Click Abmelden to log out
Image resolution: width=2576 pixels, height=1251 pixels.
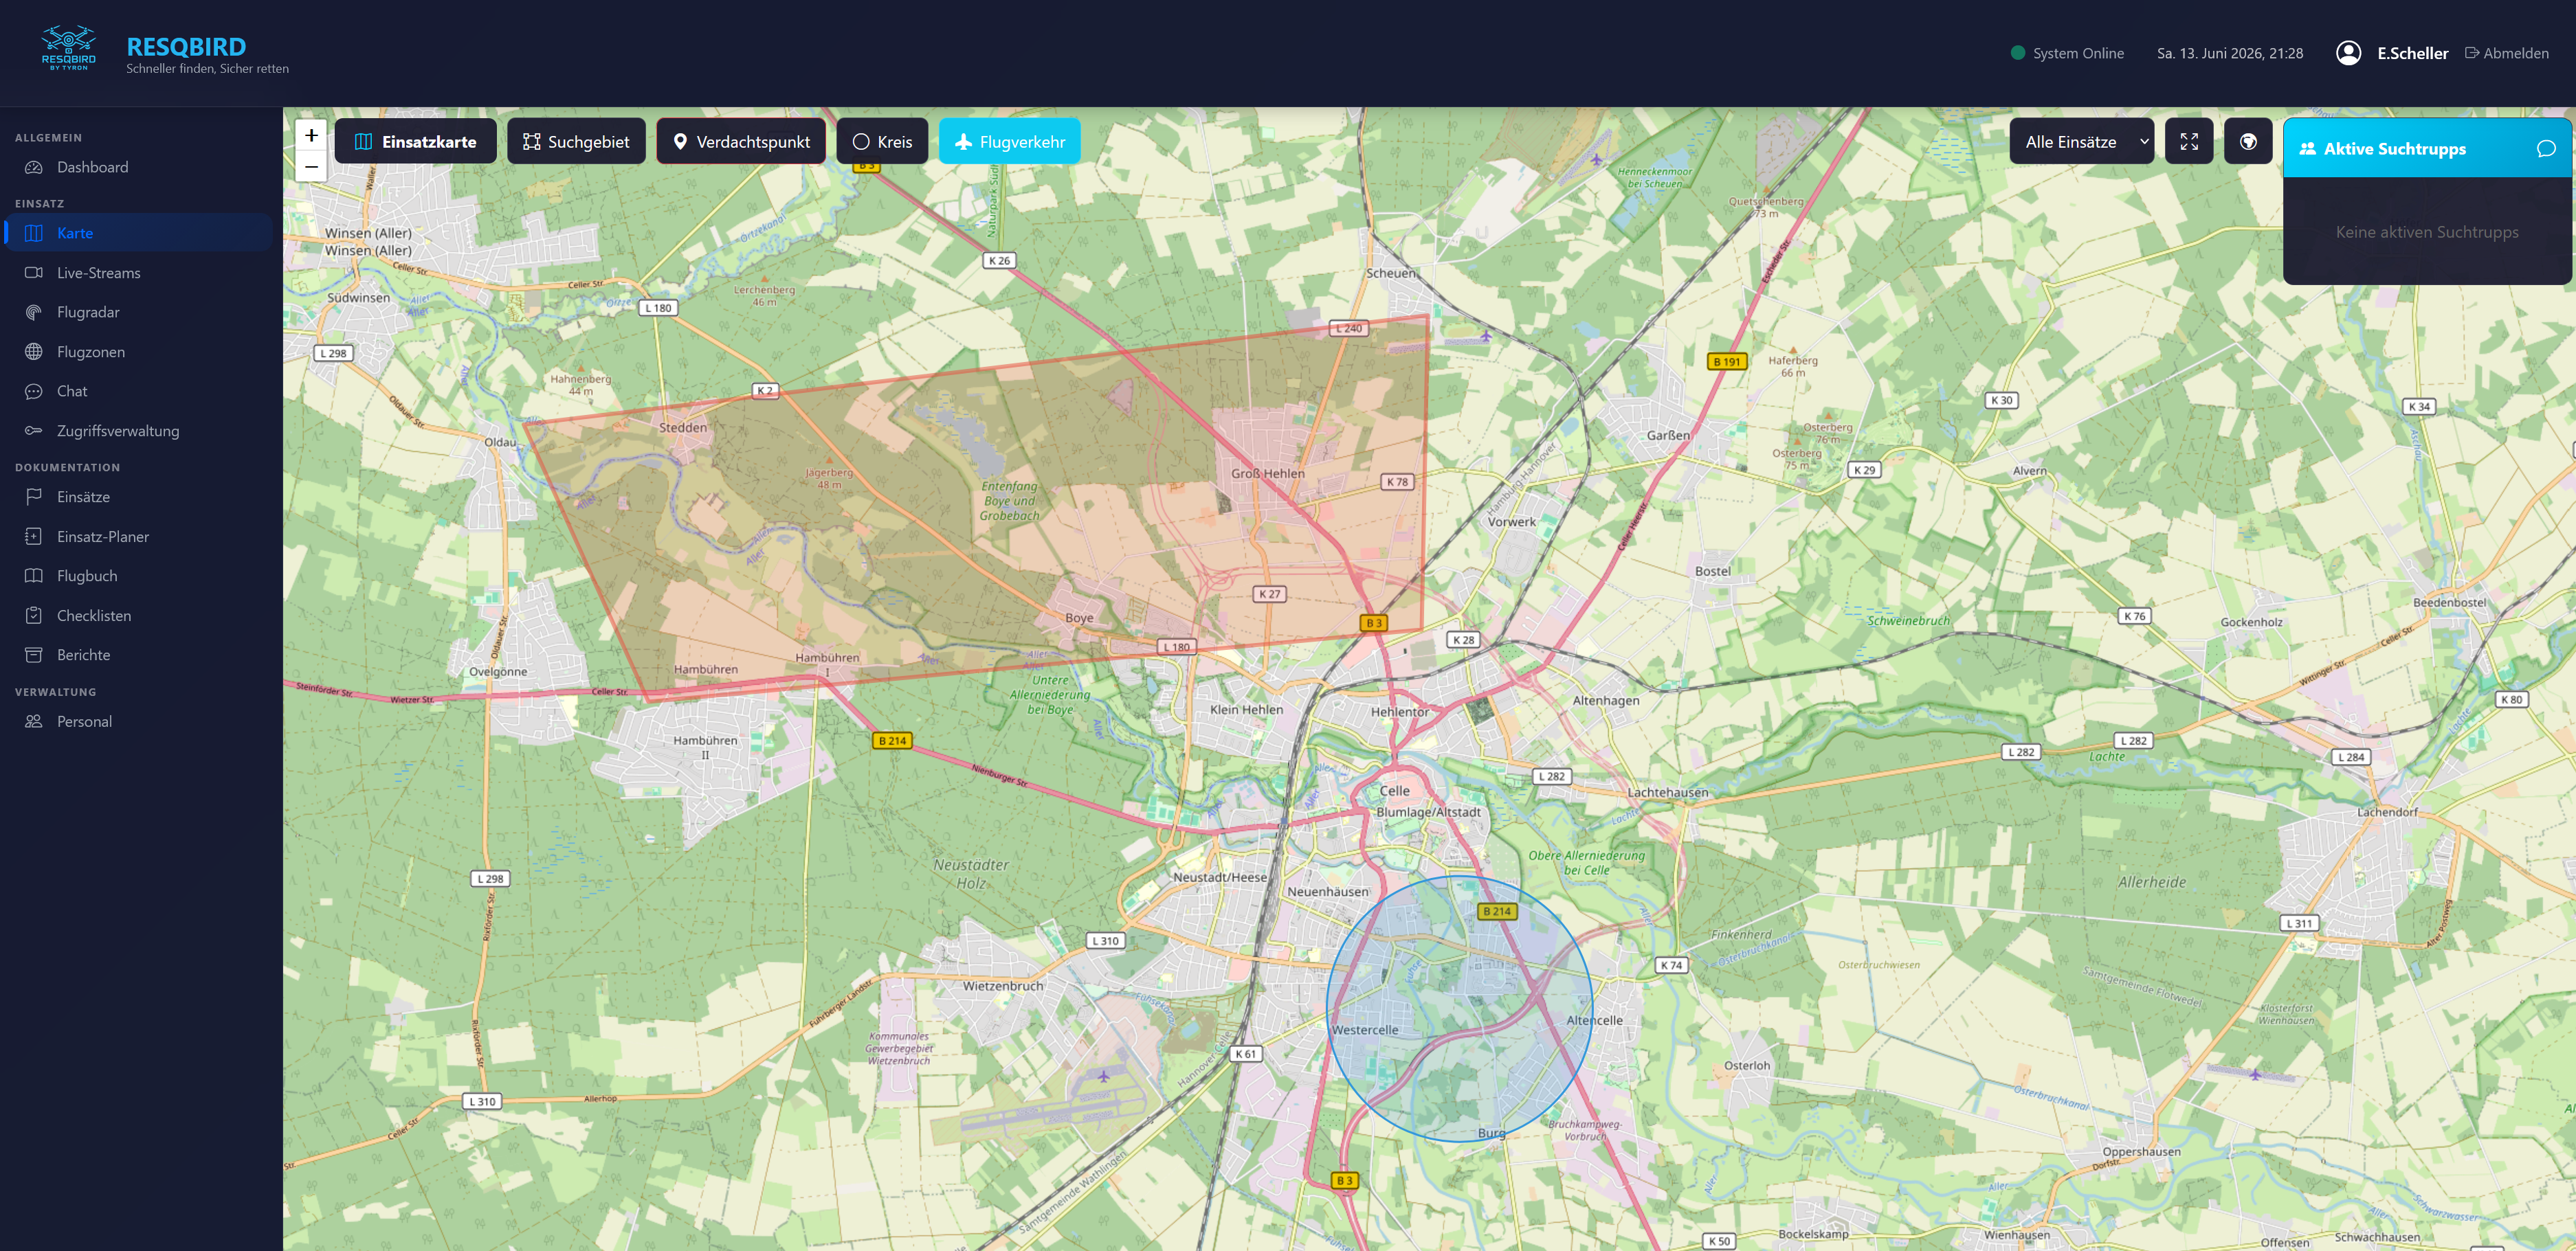pos(2507,54)
